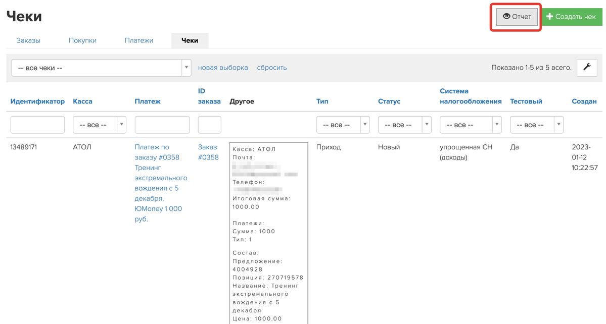
Task: Click the Отчет eye button
Action: [x=517, y=17]
